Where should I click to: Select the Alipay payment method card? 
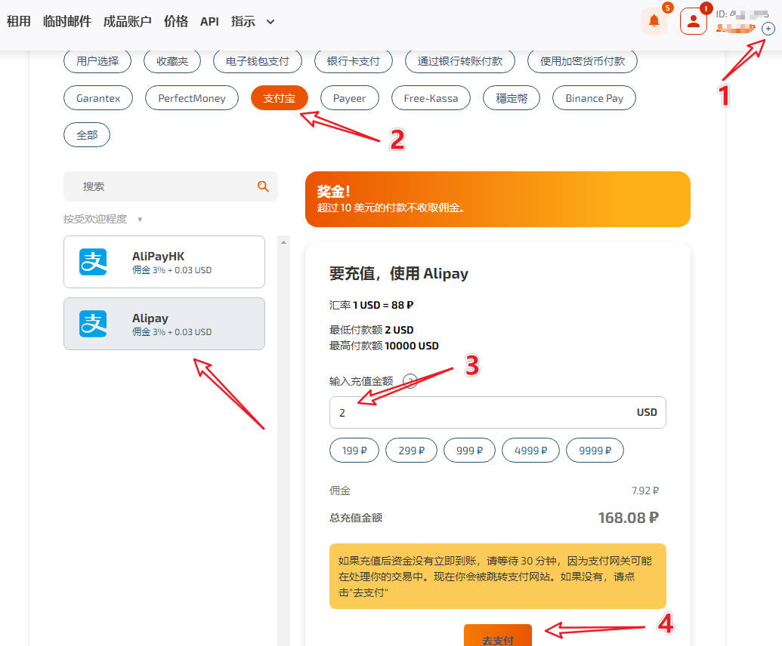click(164, 324)
